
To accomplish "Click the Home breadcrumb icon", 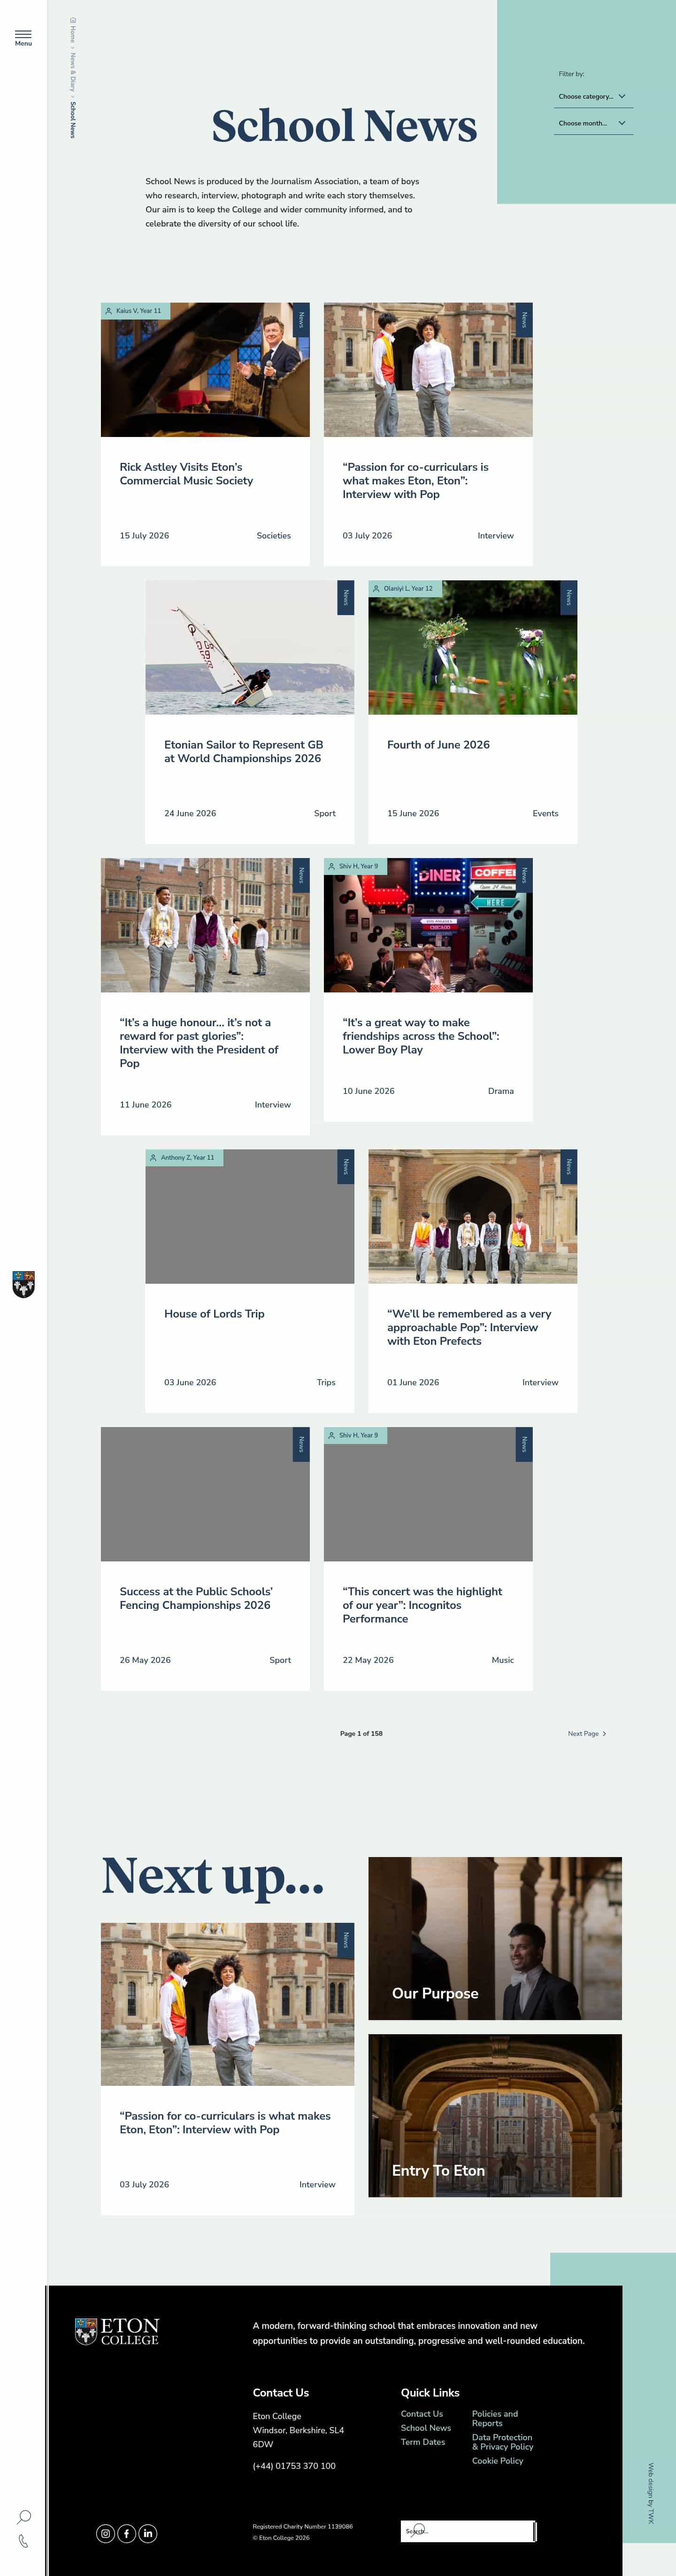I will [x=73, y=20].
